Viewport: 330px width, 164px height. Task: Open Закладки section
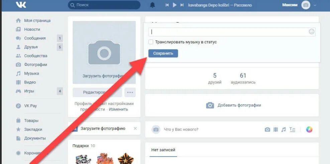tap(33, 129)
